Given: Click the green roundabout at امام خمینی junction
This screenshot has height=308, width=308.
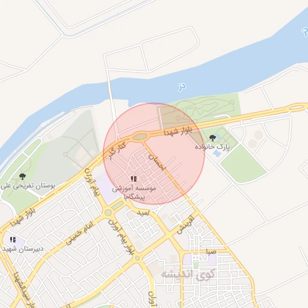Looking at the screenshot, I should pyautogui.click(x=108, y=212).
